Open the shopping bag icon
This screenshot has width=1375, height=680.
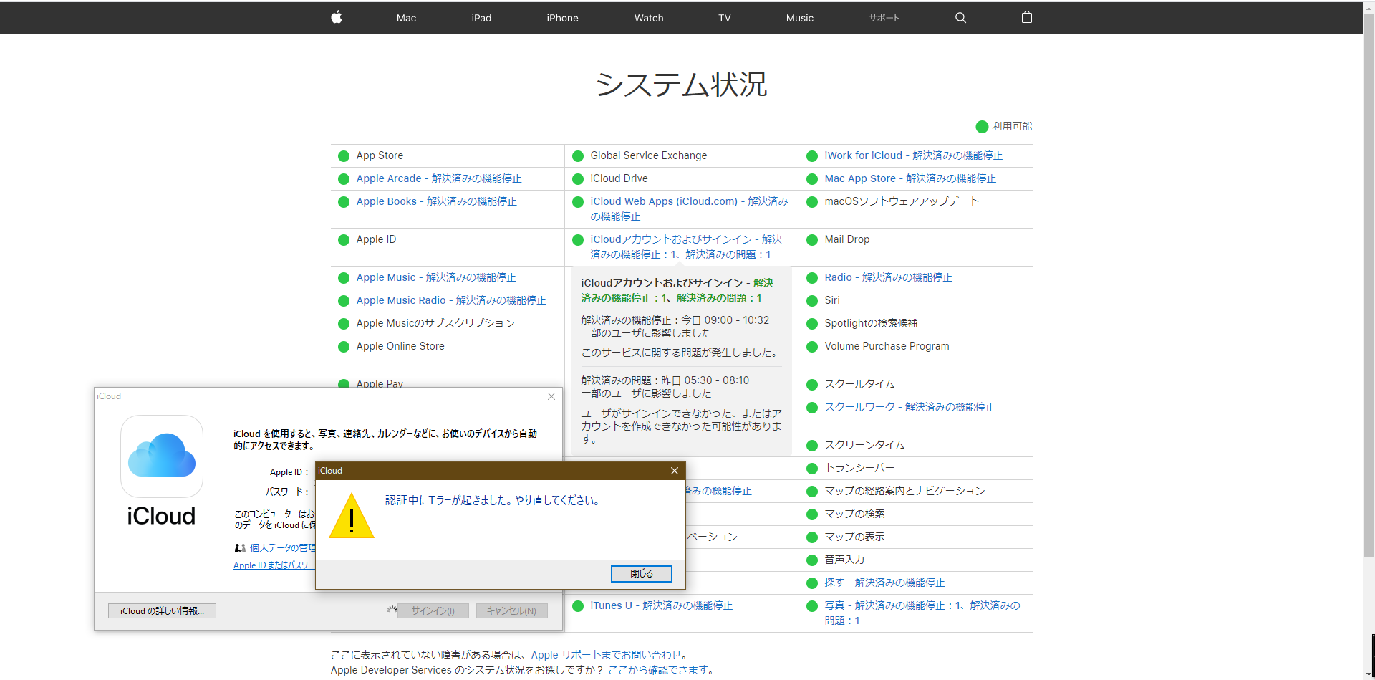tap(1026, 17)
